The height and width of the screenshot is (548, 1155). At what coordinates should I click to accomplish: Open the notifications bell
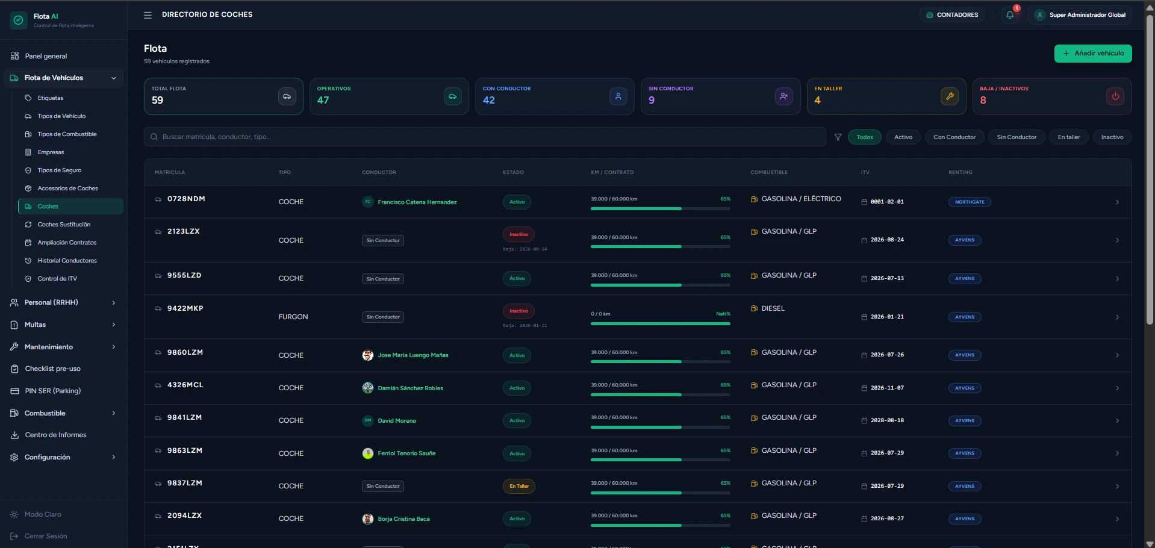1010,15
